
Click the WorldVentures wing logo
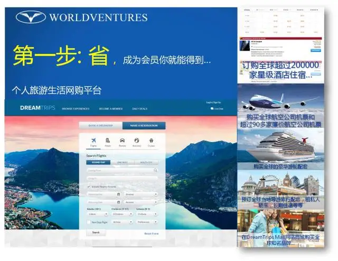pyautogui.click(x=31, y=17)
